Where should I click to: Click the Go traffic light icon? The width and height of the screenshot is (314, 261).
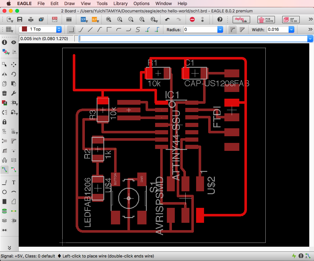[x=202, y=19]
